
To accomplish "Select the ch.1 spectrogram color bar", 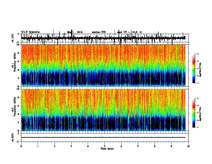I will (194, 69).
